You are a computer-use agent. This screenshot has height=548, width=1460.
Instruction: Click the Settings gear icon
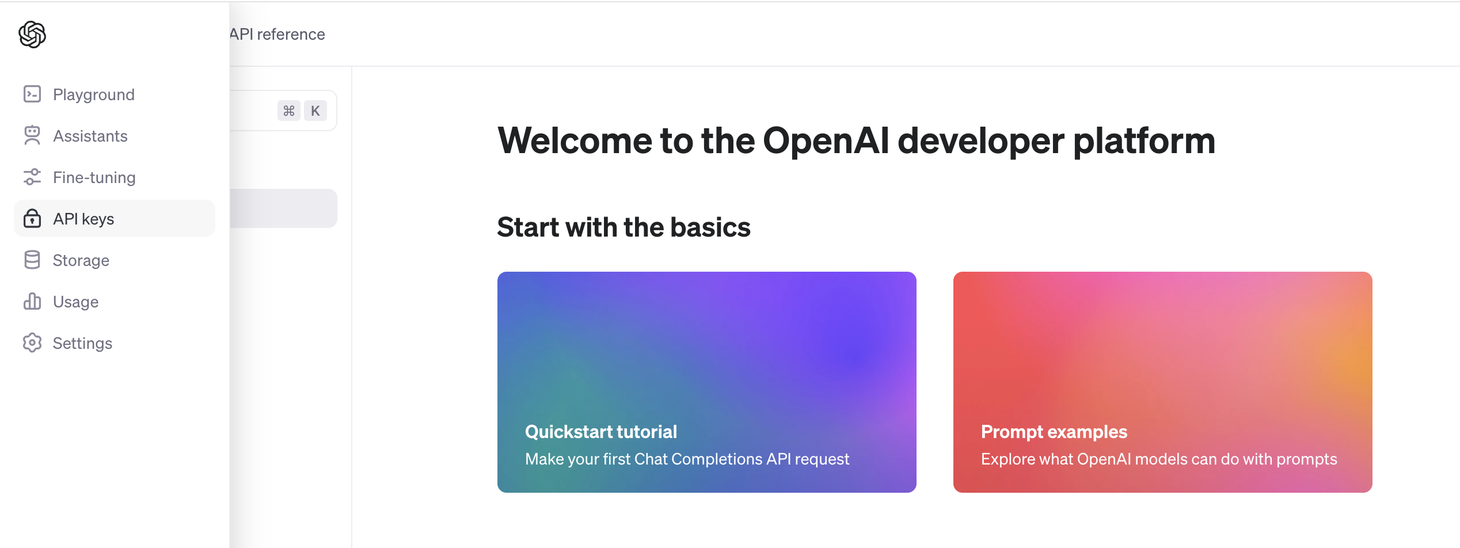32,343
